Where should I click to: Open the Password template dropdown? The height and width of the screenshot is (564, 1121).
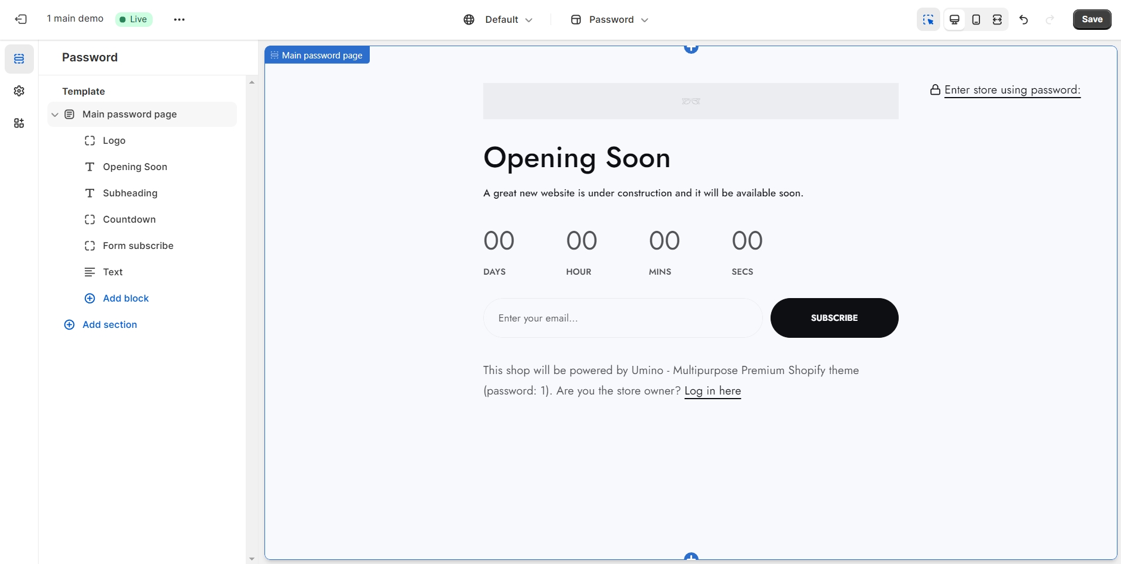point(610,19)
